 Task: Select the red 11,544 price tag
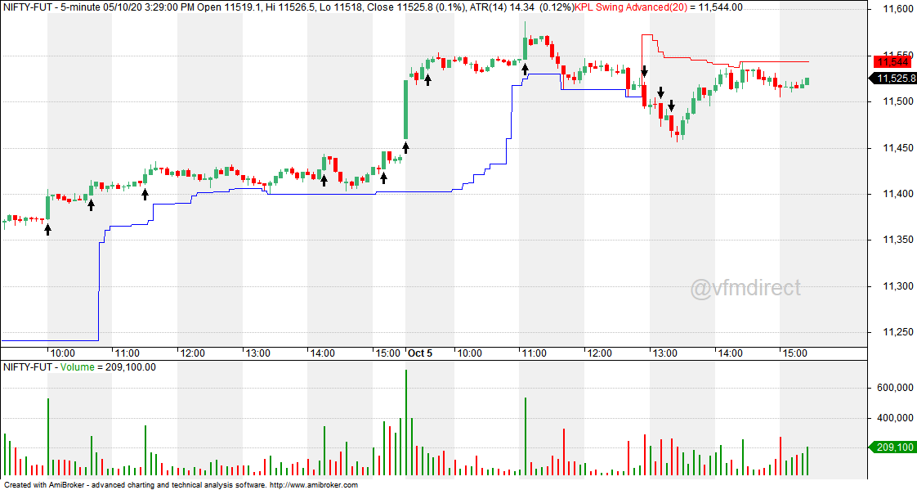892,62
